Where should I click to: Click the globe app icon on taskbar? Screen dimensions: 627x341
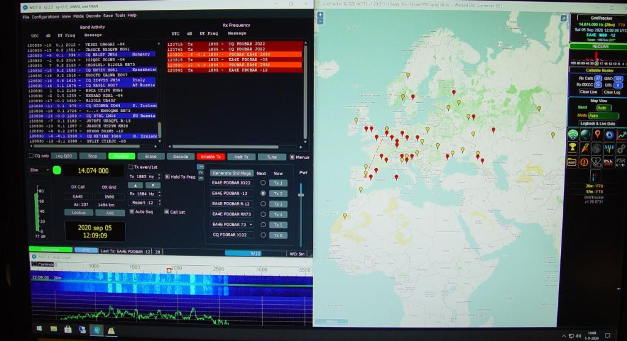coord(96,330)
